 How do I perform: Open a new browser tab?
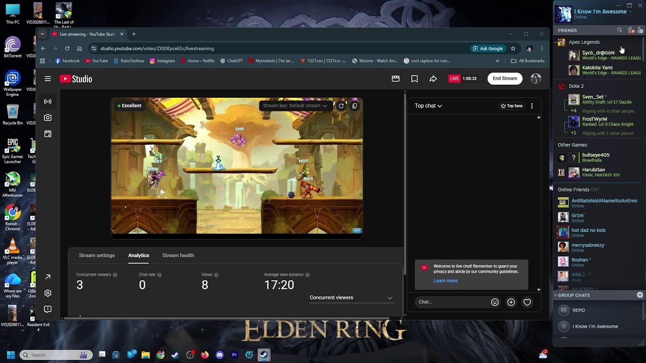[x=134, y=34]
